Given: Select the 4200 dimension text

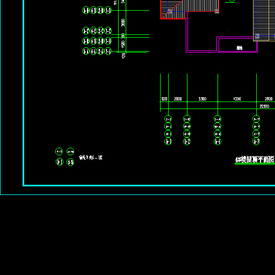Looking at the screenshot, I should 237,99.
